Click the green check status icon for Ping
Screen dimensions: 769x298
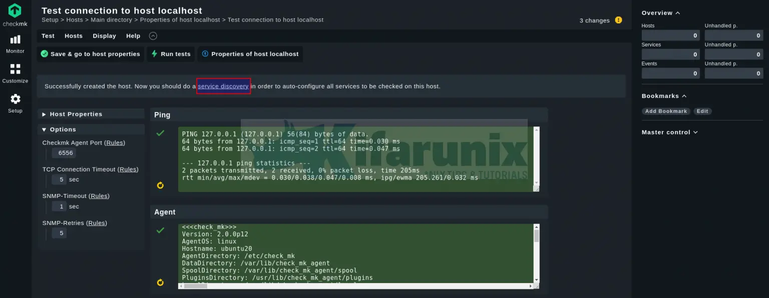click(x=160, y=133)
